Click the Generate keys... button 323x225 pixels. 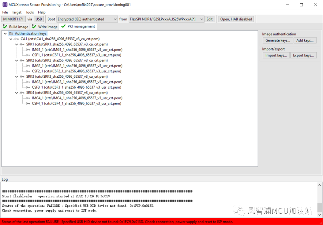(278, 40)
